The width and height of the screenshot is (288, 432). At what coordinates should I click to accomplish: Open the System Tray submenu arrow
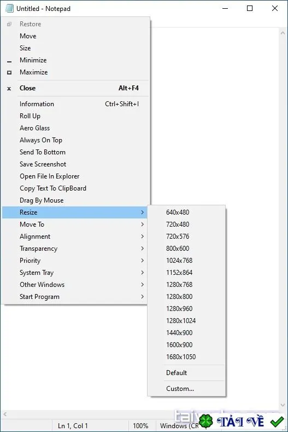pyautogui.click(x=142, y=273)
